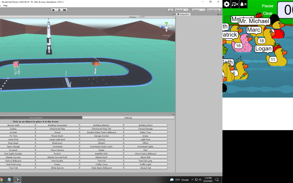Screen dimensions: 293x183
Task: Click the Grass button
Action: pyautogui.click(x=146, y=136)
